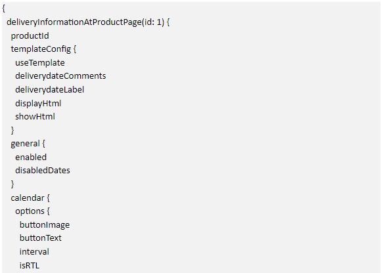Image resolution: width=381 pixels, height=273 pixels.
Task: Click the general block name
Action: click(x=25, y=144)
